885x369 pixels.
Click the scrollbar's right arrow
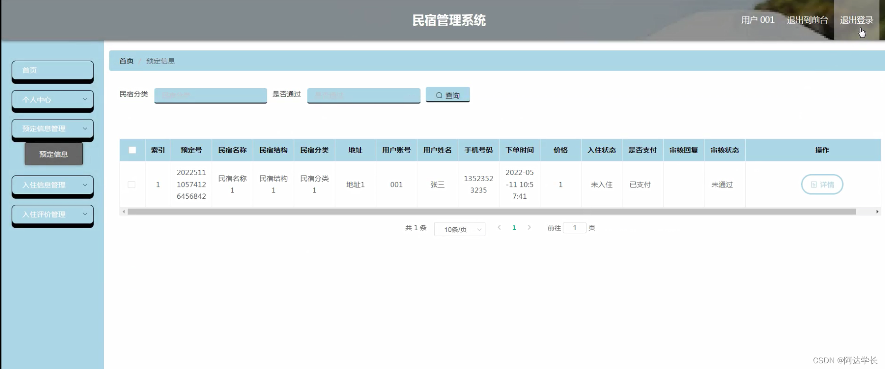[x=877, y=212]
